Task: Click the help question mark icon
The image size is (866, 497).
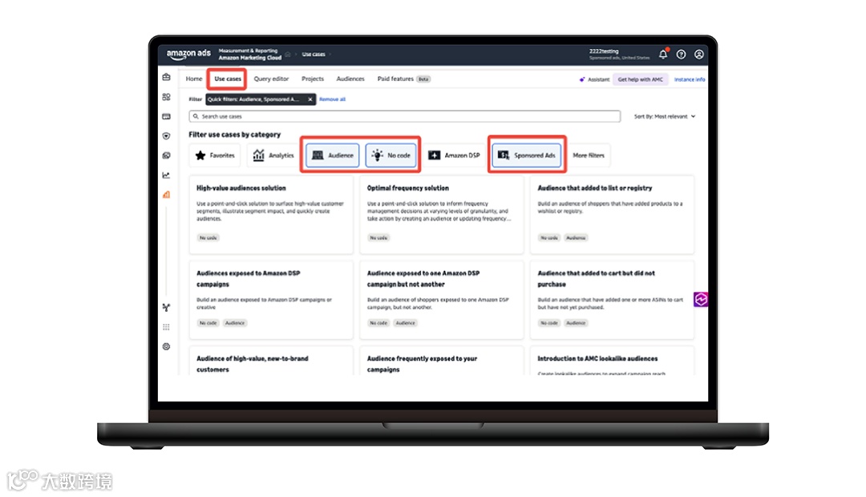Action: (x=681, y=55)
